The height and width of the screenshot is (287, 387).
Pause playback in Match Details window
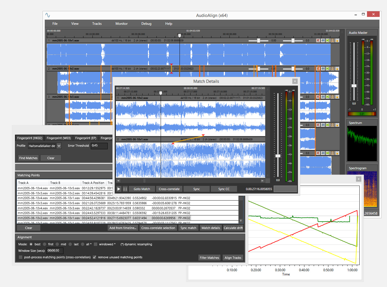[x=125, y=189]
